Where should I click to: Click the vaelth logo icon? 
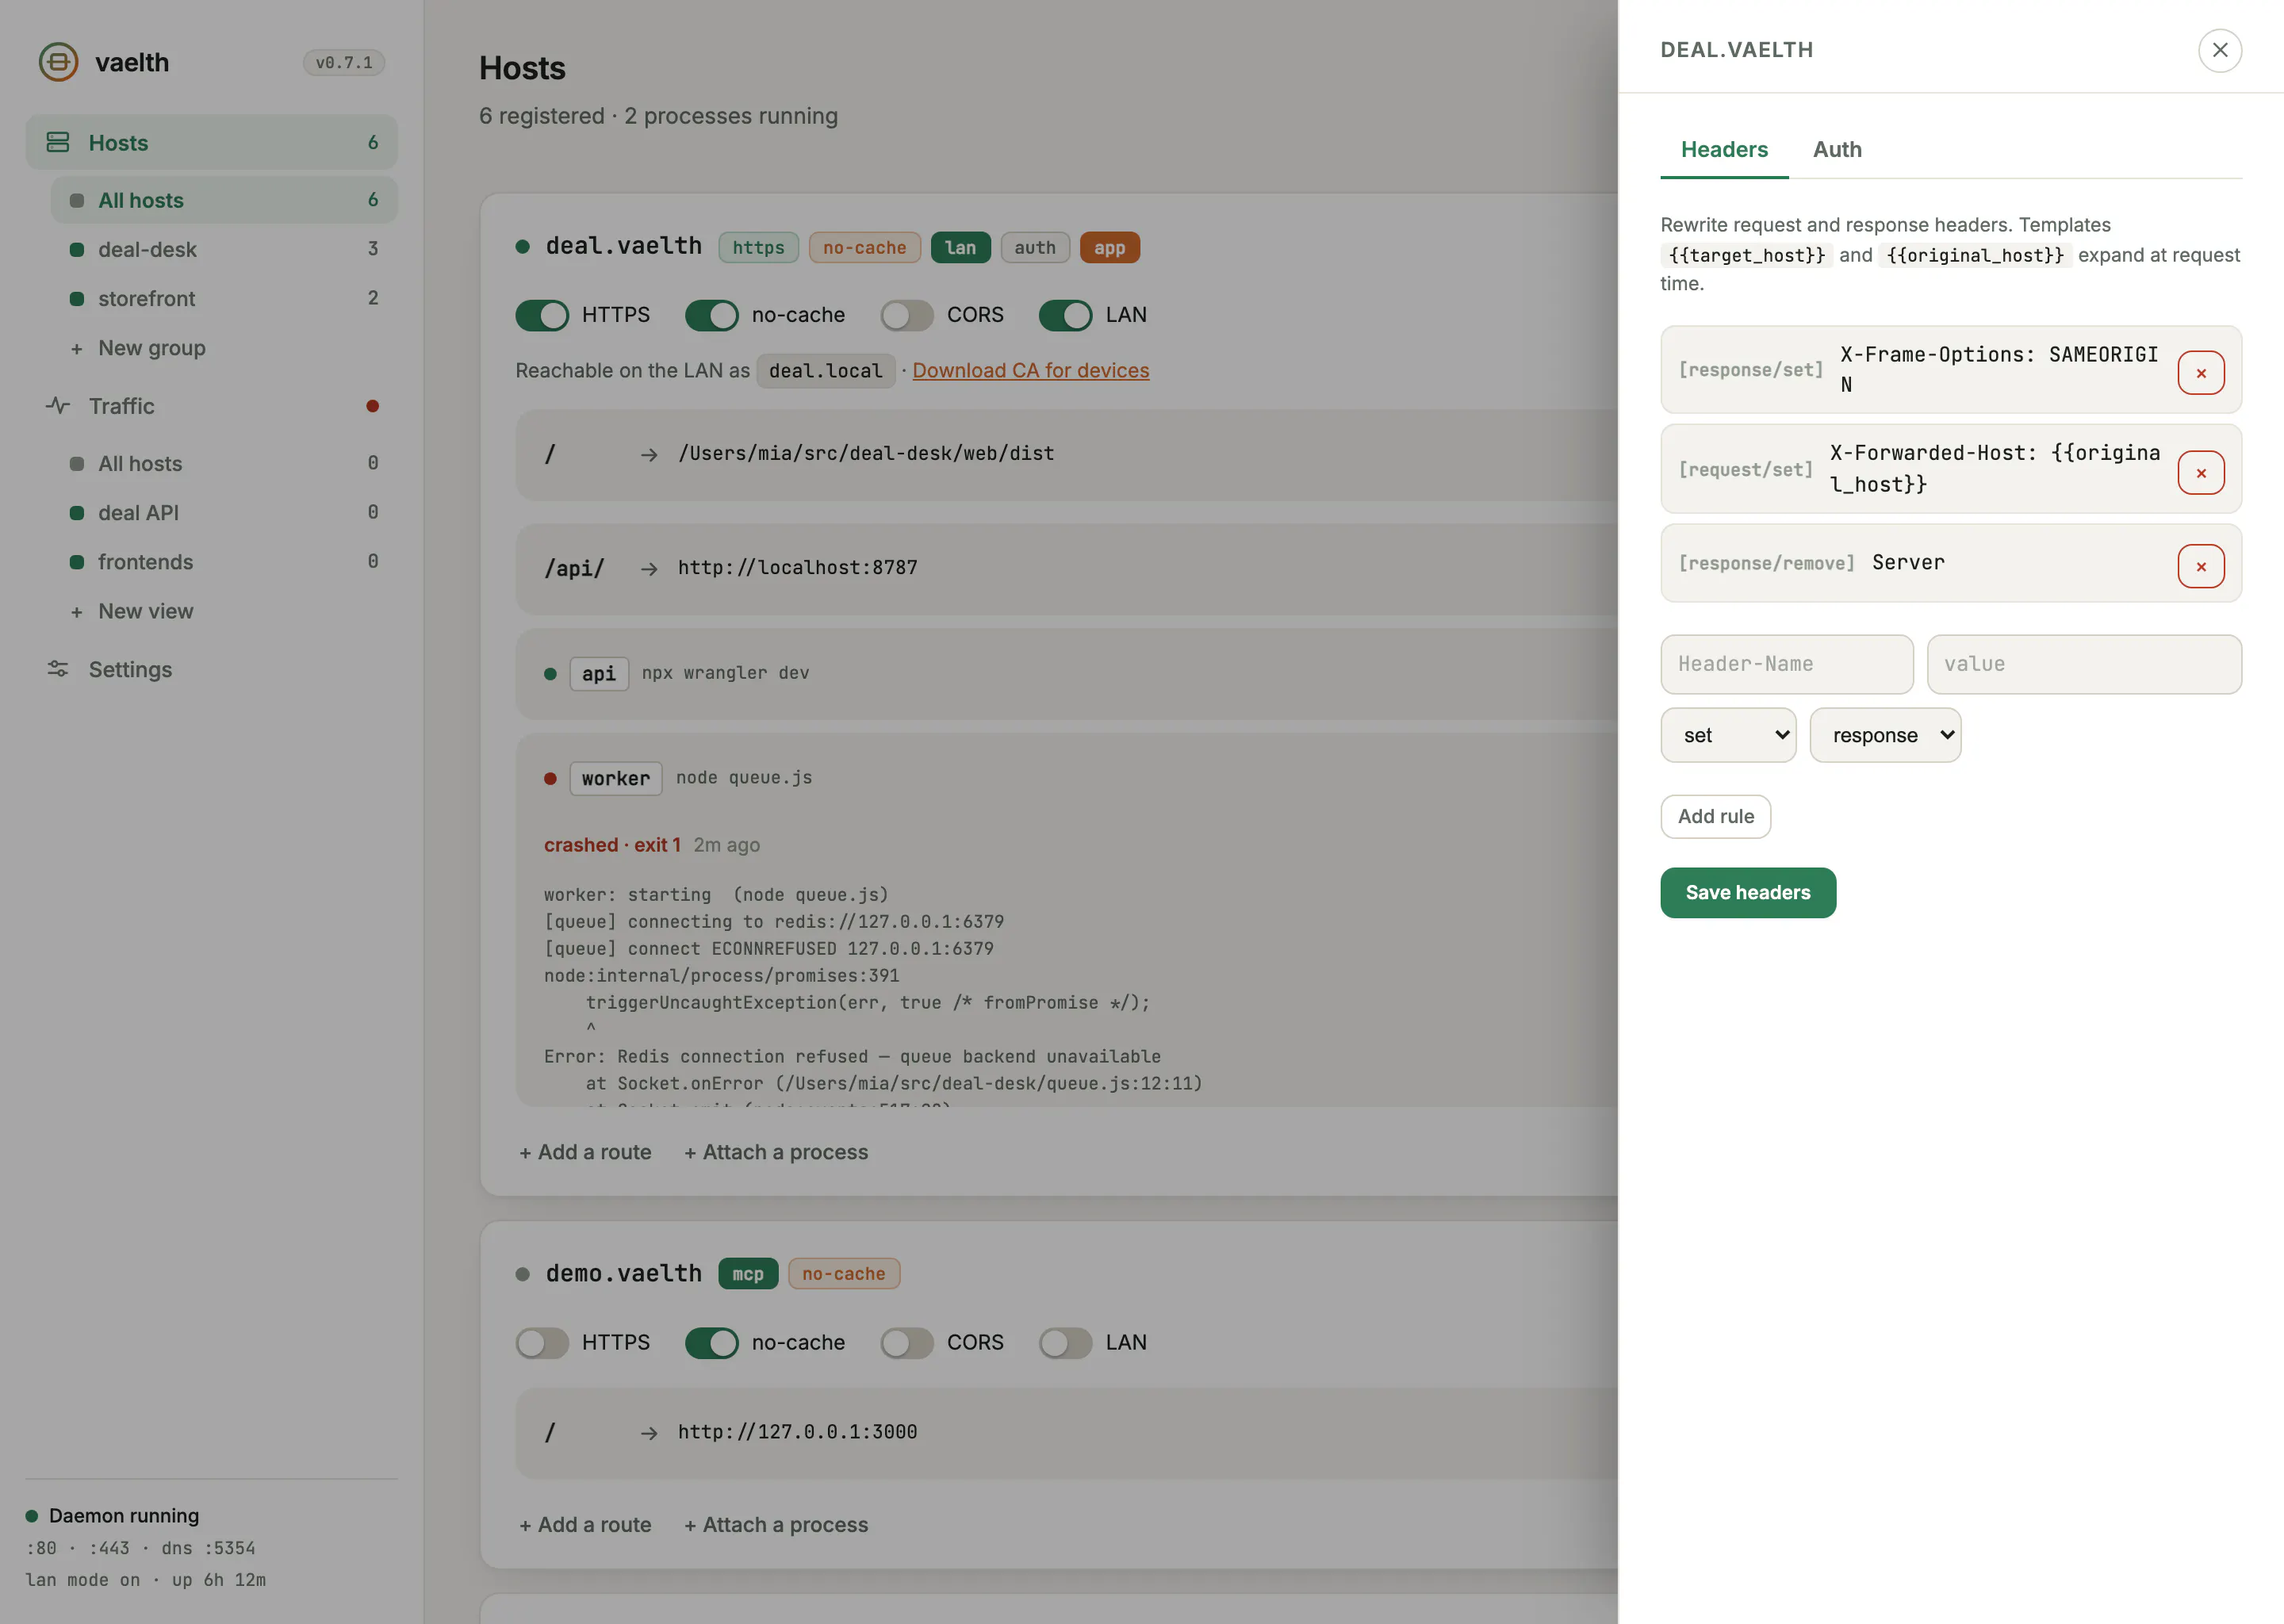click(58, 62)
